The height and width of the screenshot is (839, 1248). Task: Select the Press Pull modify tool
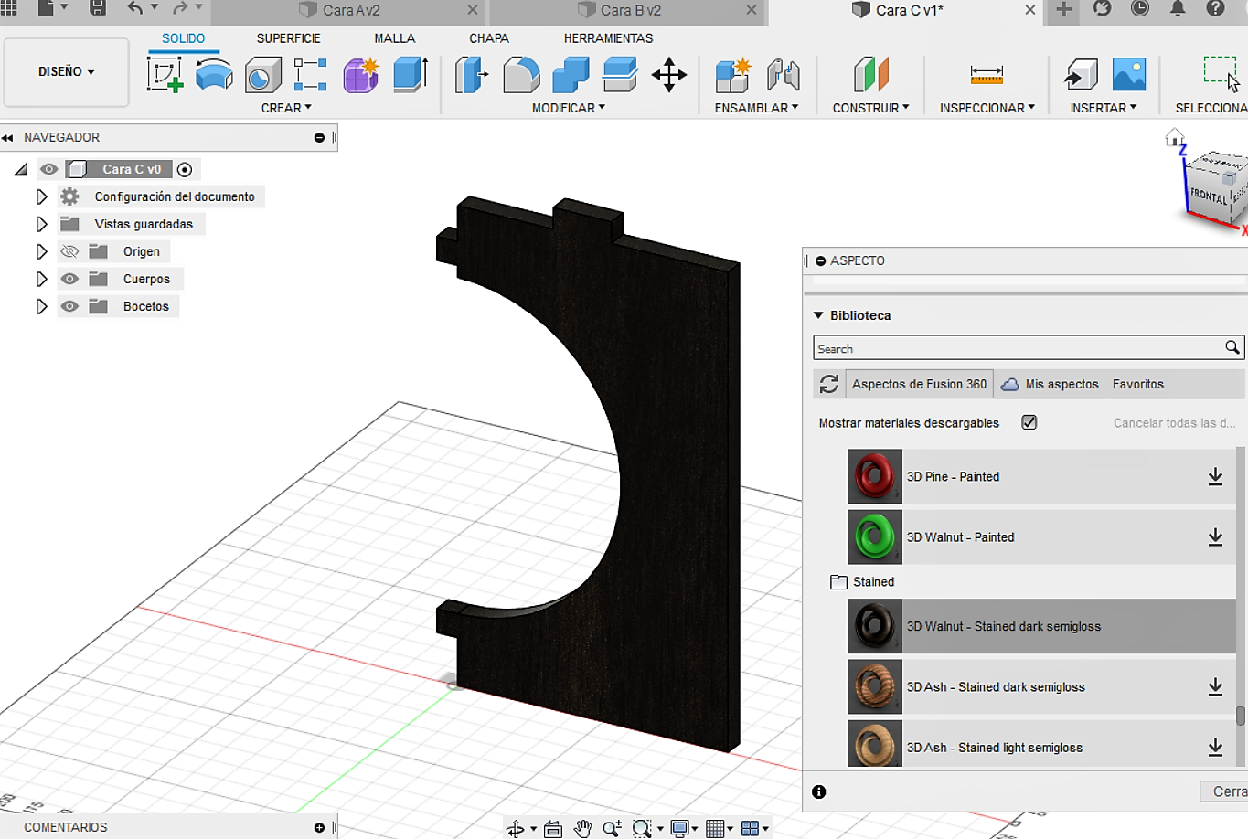click(472, 75)
